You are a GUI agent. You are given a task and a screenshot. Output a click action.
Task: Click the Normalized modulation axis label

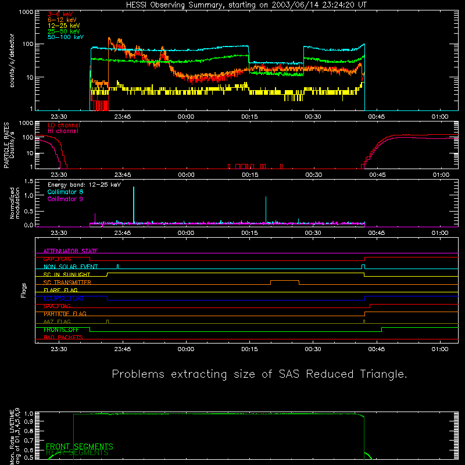click(x=15, y=203)
